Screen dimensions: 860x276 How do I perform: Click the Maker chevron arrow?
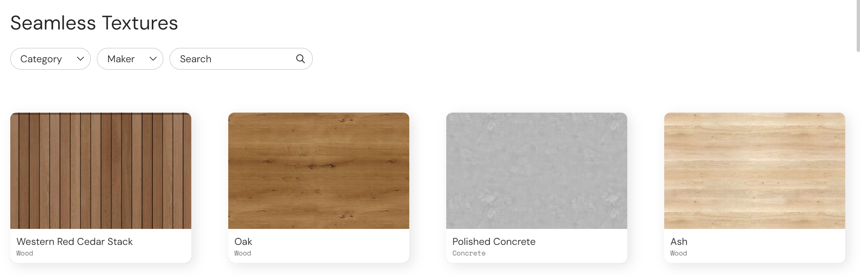pyautogui.click(x=153, y=59)
